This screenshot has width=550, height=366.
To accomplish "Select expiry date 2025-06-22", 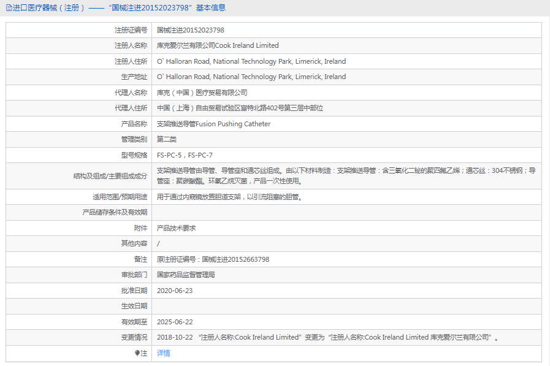I will (x=175, y=322).
